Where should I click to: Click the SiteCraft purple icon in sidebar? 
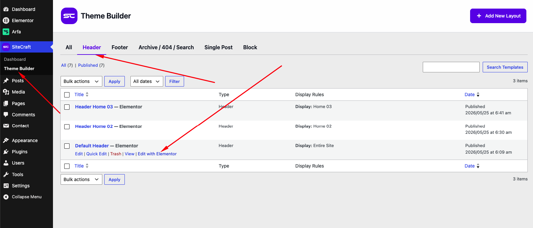(6, 47)
